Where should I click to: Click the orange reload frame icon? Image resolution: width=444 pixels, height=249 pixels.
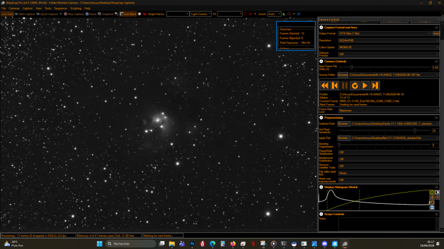click(355, 86)
